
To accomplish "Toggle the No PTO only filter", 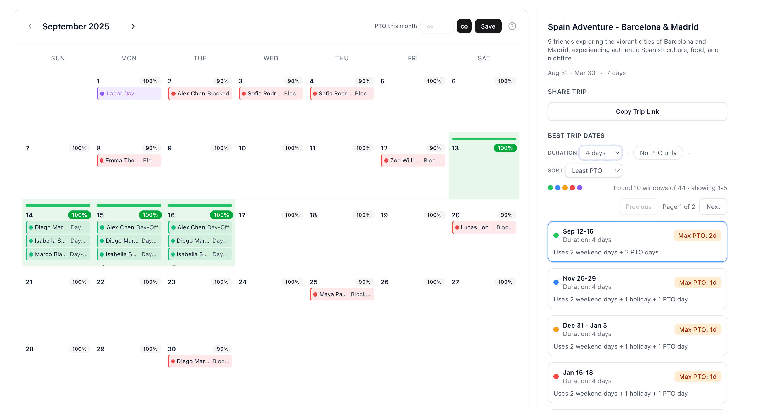I will pos(658,153).
